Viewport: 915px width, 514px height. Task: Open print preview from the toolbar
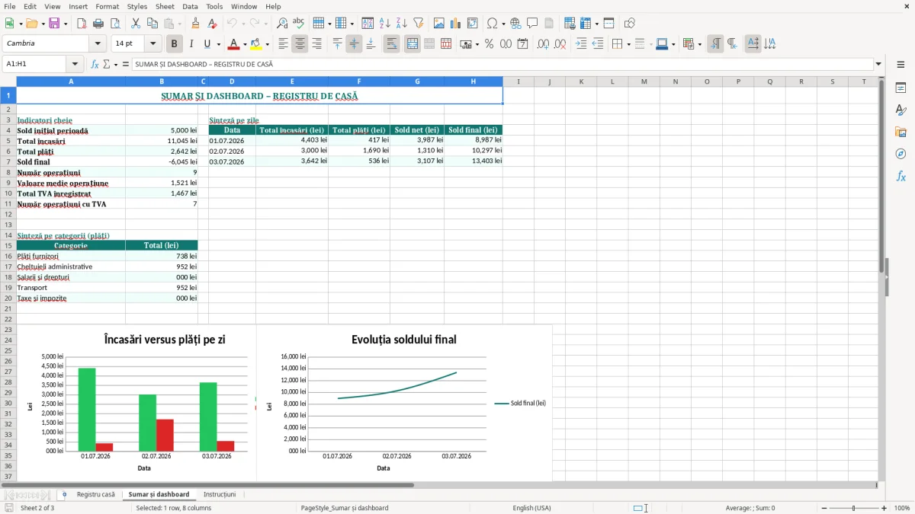tap(115, 24)
